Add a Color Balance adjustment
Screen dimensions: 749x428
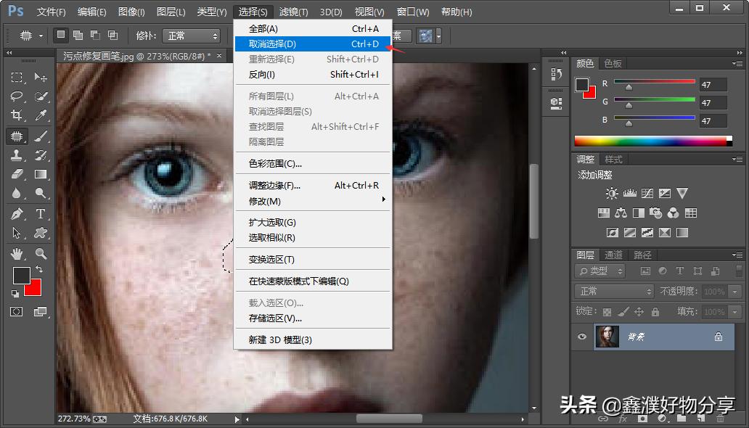point(621,213)
